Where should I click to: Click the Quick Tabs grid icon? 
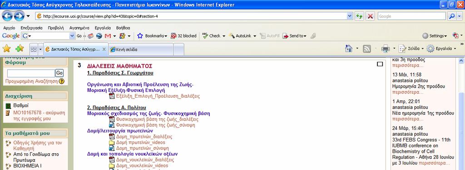click(x=34, y=49)
